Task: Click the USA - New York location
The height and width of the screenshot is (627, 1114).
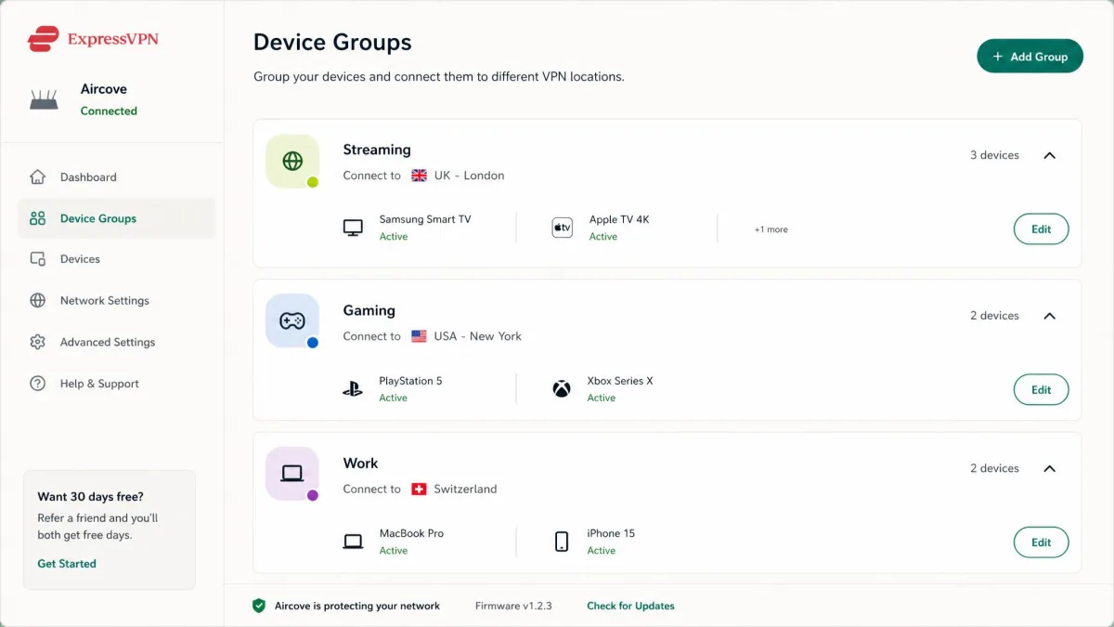Action: click(x=478, y=336)
